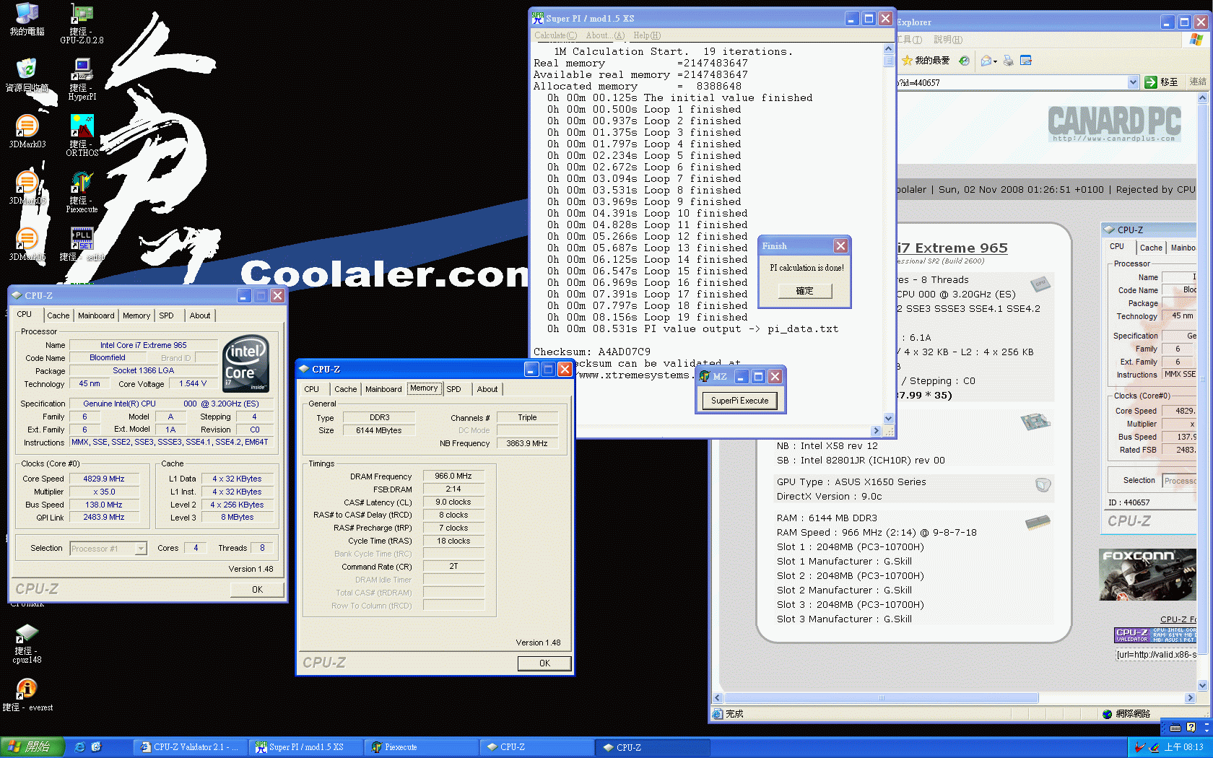Launch 3DMark03 desktop icon
The image size is (1213, 758).
click(27, 131)
